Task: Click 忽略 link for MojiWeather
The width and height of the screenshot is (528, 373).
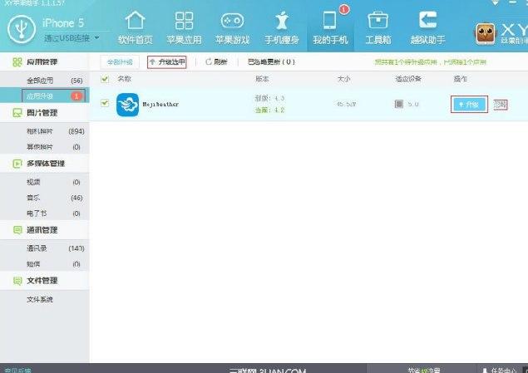Action: (501, 105)
